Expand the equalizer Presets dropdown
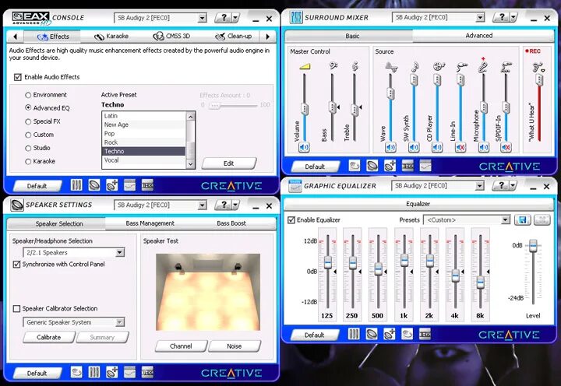 pos(505,219)
